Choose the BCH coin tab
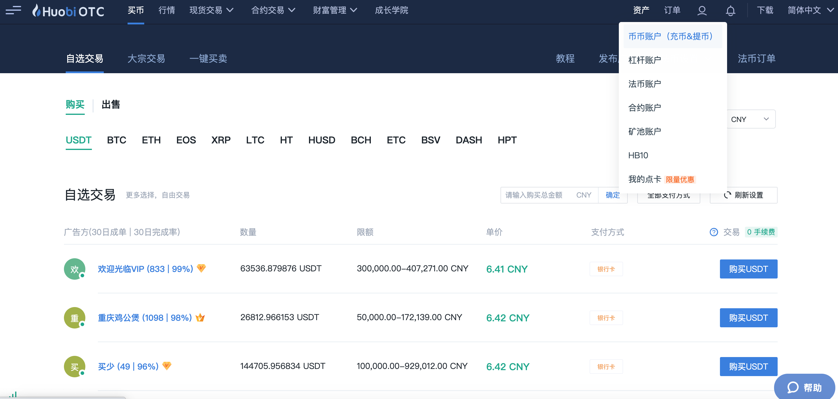 [361, 140]
